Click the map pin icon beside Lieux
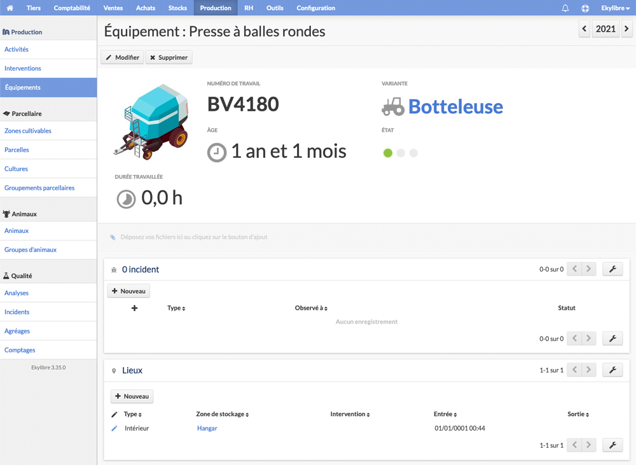The height and width of the screenshot is (465, 636). pyautogui.click(x=114, y=371)
